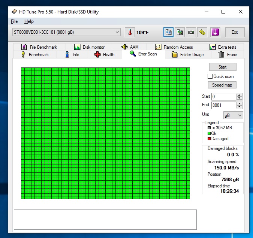
Task: Click the purple down-arrow toolbar icon
Action: (215, 32)
